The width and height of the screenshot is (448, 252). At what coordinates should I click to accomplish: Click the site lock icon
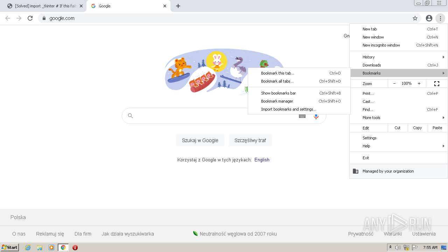tap(44, 18)
